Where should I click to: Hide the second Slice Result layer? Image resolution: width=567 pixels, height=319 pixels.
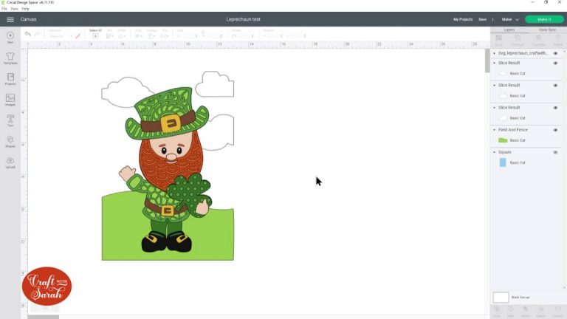pos(555,86)
